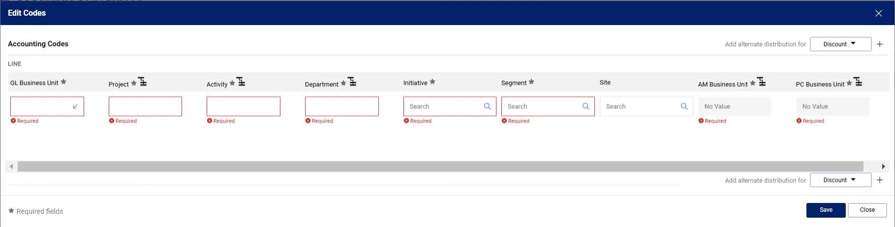Focus the Project input field
This screenshot has height=227, width=895.
145,106
